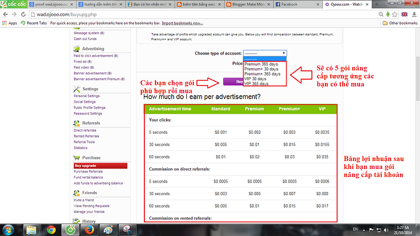Click the EN language indicator in tray
Image resolution: width=420 pixels, height=236 pixels.
pyautogui.click(x=355, y=229)
